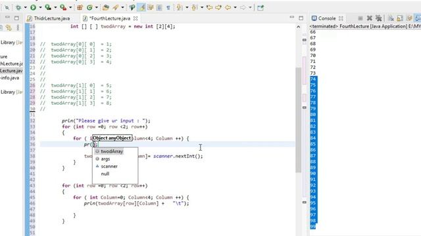Click the Open Perspective icon at the toolbar end
Screen dimensions: 421x236
point(260,7)
